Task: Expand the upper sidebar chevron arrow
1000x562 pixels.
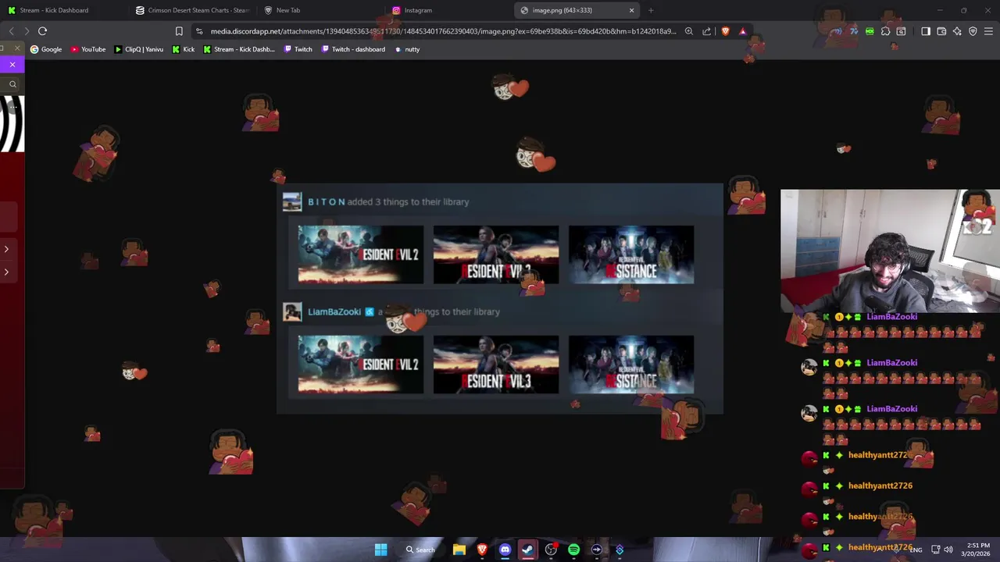Action: 6,249
